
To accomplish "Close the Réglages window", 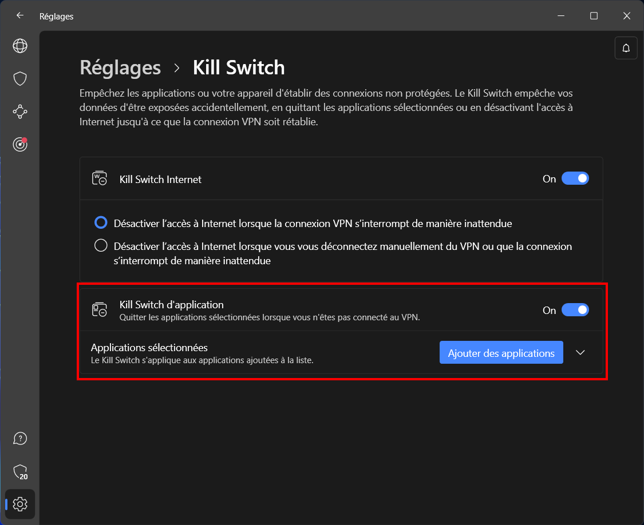I will click(x=627, y=15).
